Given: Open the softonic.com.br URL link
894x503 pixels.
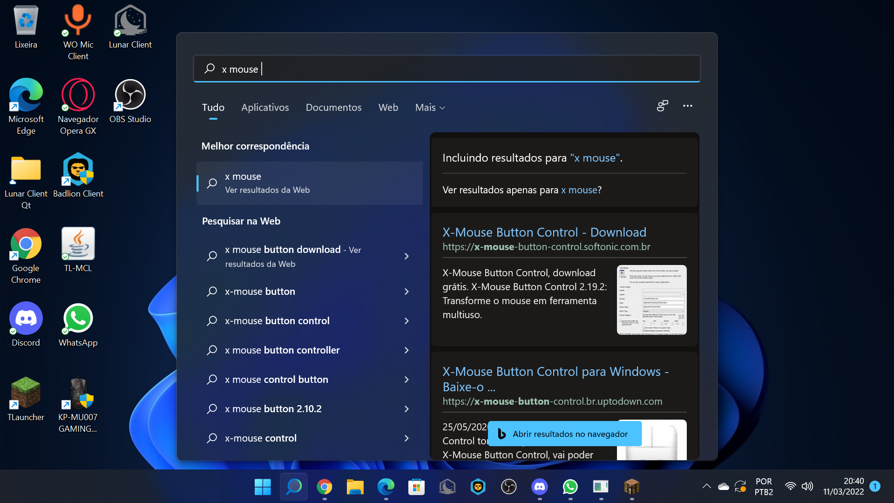Looking at the screenshot, I should pos(546,247).
